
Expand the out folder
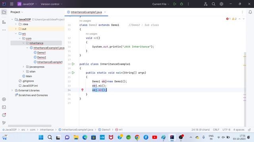(16, 29)
